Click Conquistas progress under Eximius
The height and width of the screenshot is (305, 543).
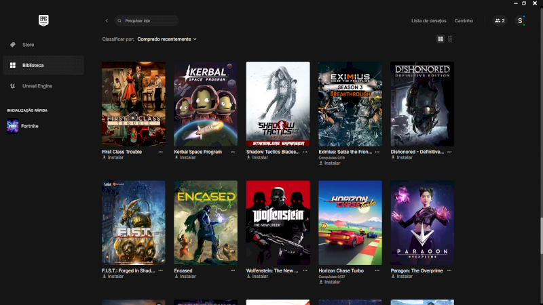click(332, 158)
